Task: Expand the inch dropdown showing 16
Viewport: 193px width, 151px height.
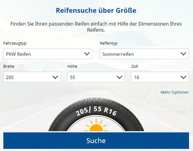Action: (x=160, y=77)
